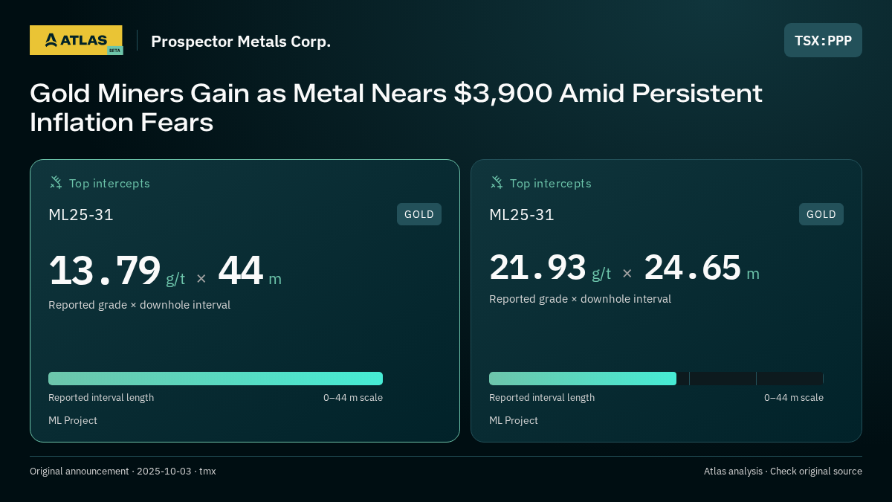This screenshot has width=892, height=502.
Task: Click the 13.79 grade value
Action: point(105,271)
